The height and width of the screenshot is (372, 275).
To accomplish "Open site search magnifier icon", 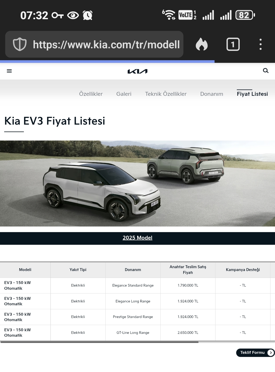I will point(266,71).
